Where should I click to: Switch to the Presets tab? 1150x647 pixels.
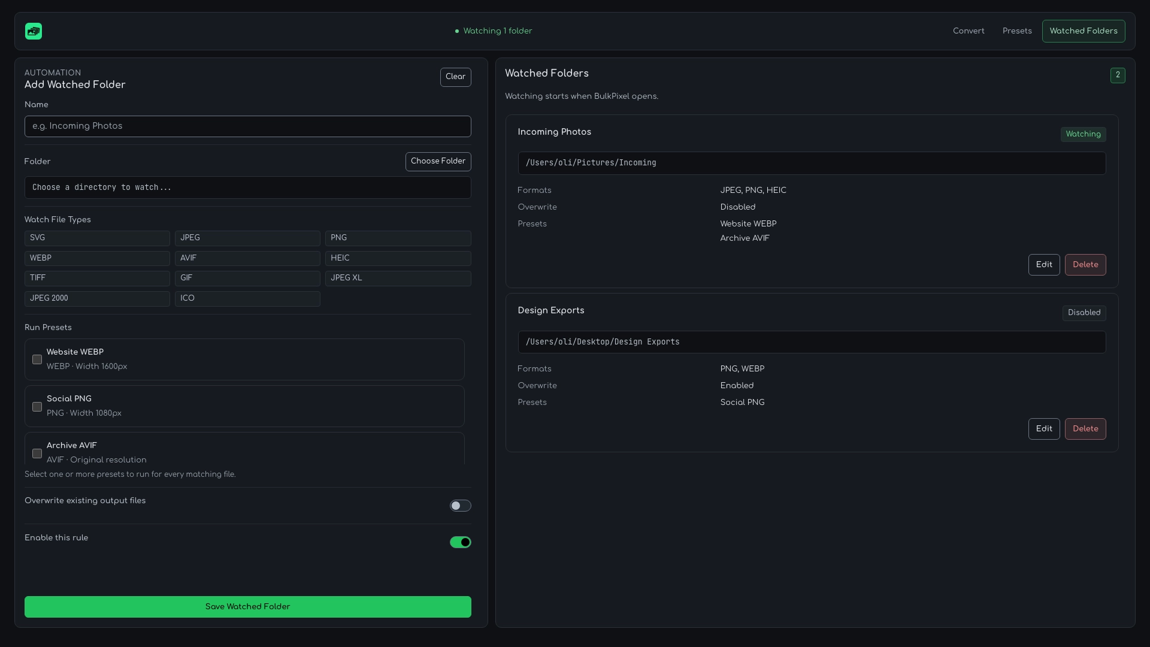(1017, 31)
